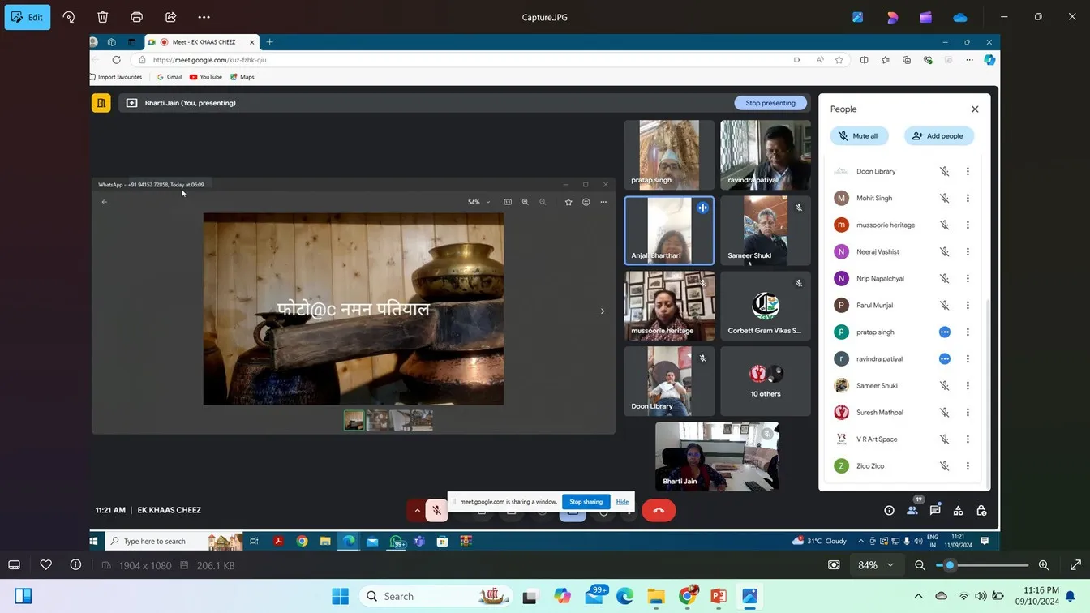This screenshot has width=1090, height=613.
Task: Click Stop sharing in the banner
Action: 586,502
